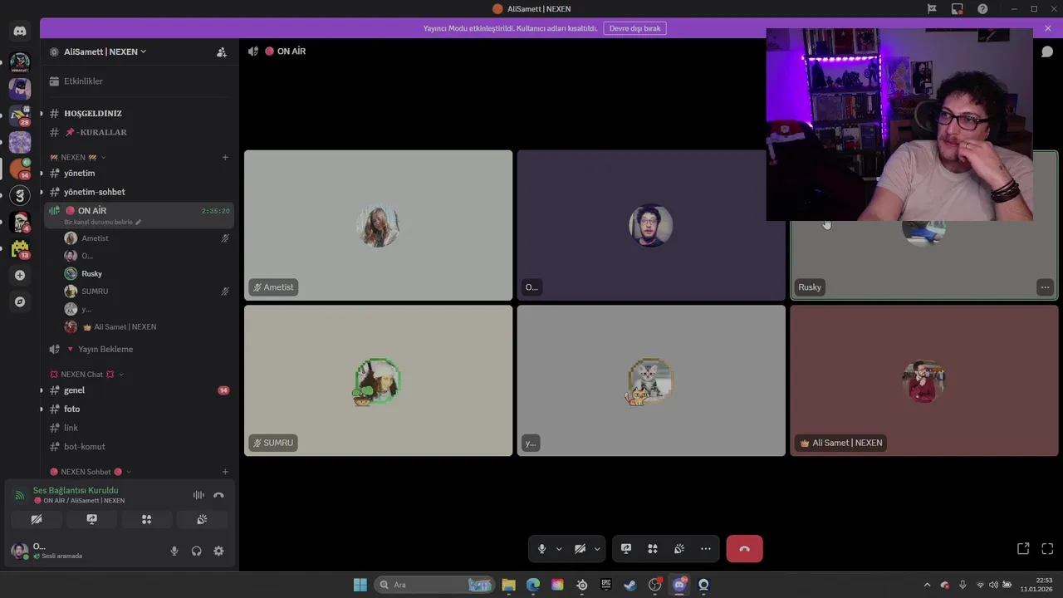Open soundboard from the sidebar voice panel
1063x598 pixels.
pyautogui.click(x=202, y=519)
